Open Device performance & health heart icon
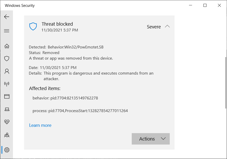This screenshot has height=159, width=227. (x=7, y=122)
